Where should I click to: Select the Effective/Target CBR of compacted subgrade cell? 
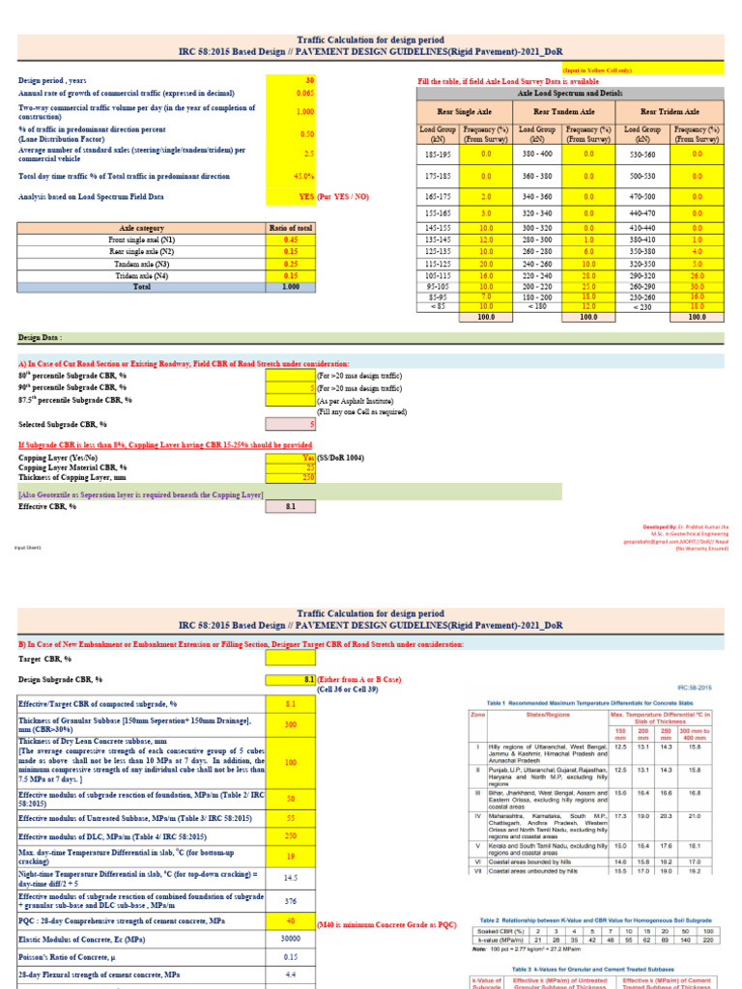[x=290, y=704]
